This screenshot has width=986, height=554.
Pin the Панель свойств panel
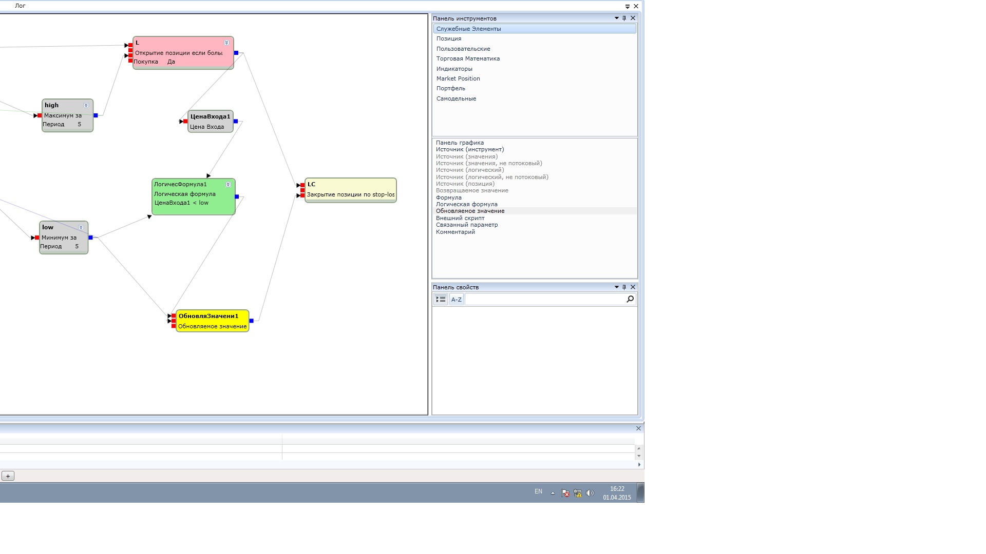pos(624,287)
